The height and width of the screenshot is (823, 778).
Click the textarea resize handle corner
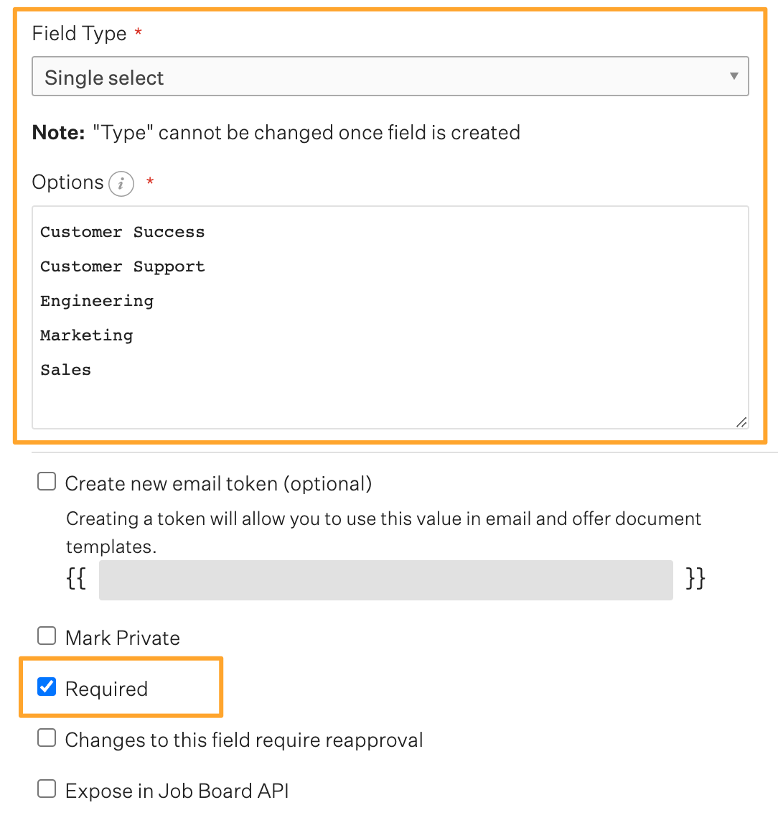(x=741, y=422)
